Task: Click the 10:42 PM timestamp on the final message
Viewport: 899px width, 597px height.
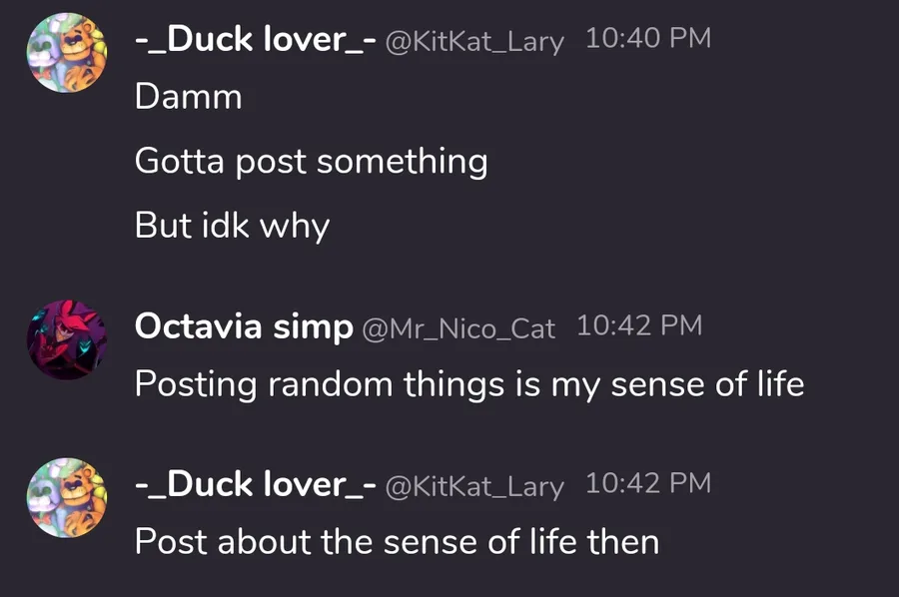Action: coord(648,483)
